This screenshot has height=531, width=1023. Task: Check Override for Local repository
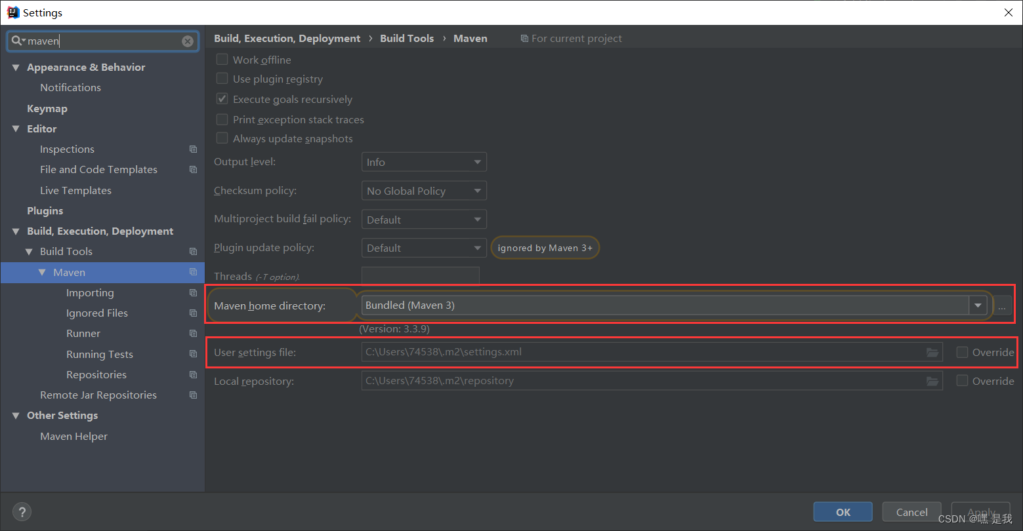point(962,381)
